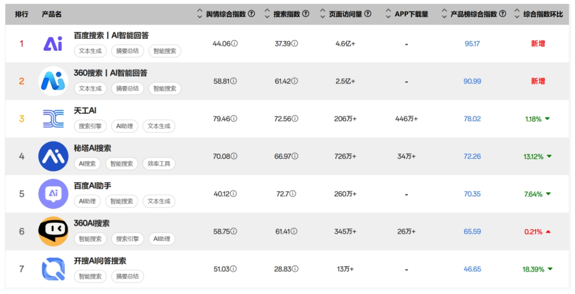Screen dimensions: 575x294
Task: Click the 百度AI助手 purple logo
Action: pos(53,191)
